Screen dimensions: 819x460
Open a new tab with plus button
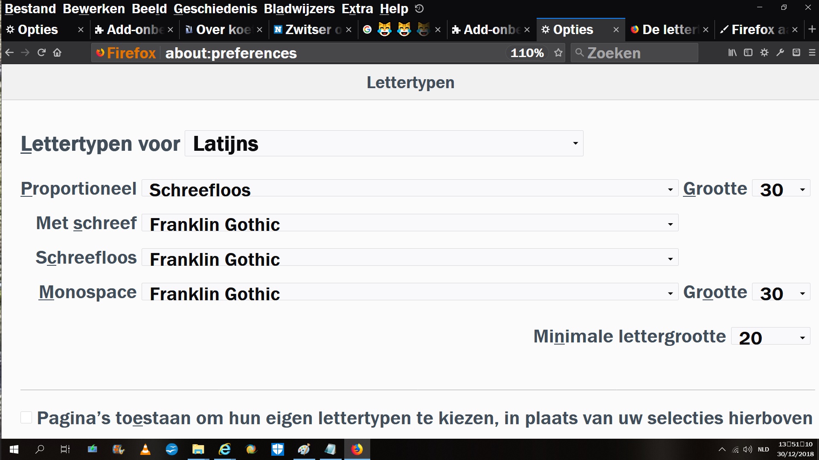pyautogui.click(x=812, y=29)
